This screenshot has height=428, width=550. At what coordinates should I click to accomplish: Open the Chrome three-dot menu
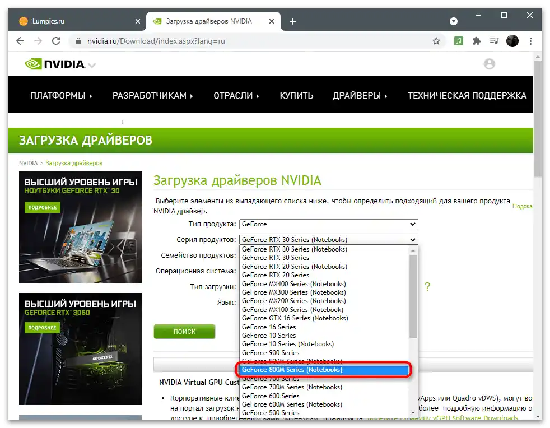pos(530,41)
